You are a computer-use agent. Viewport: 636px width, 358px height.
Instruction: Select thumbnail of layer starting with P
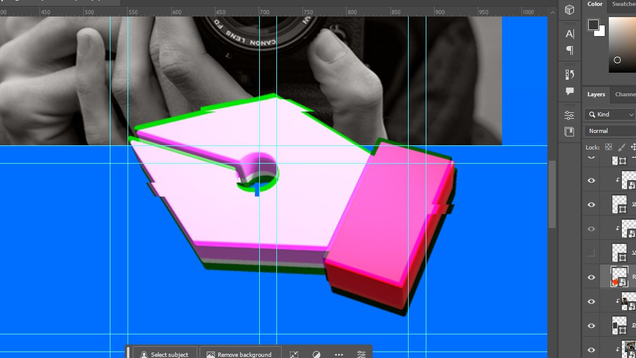(619, 326)
